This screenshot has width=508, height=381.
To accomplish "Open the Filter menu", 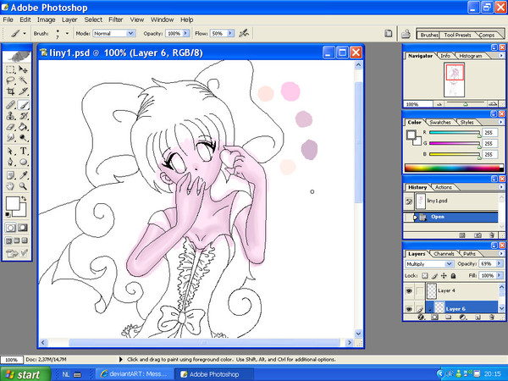I will tap(116, 19).
